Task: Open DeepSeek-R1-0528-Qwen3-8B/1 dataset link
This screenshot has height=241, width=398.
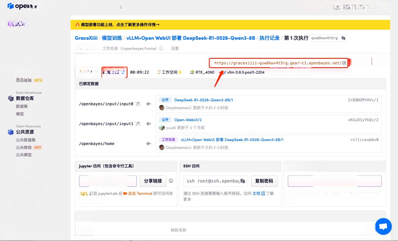Action: pyautogui.click(x=204, y=100)
